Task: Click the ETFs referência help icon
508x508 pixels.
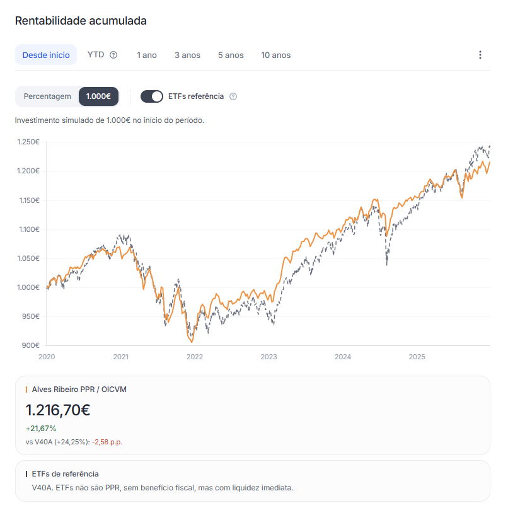Action: pos(233,96)
